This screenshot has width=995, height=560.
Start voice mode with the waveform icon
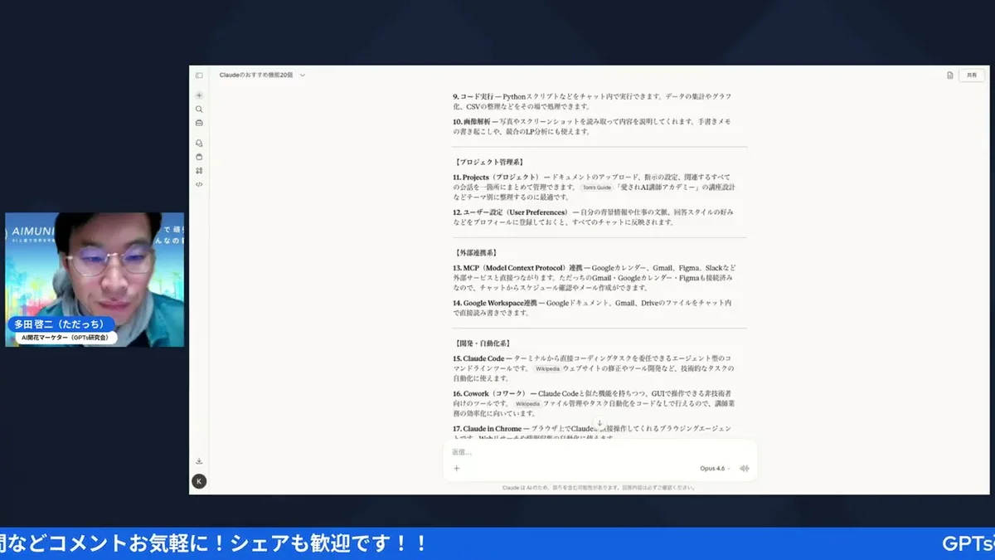[x=744, y=469]
